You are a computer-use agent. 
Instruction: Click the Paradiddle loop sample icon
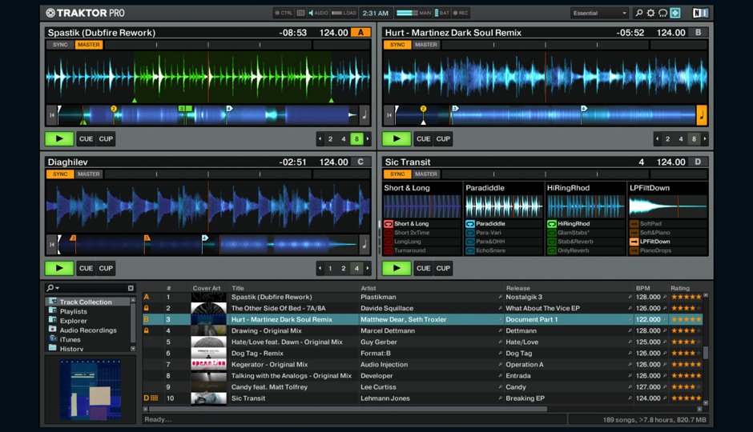click(x=470, y=224)
